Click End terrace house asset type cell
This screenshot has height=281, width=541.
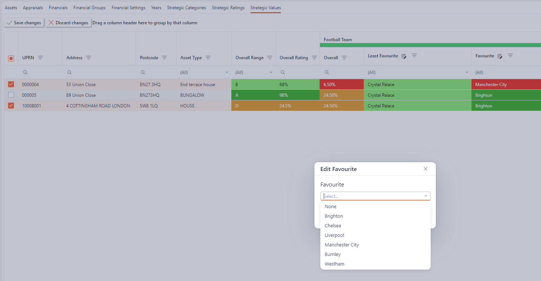204,85
